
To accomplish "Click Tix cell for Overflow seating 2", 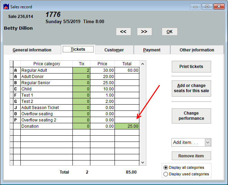I will [81, 120].
